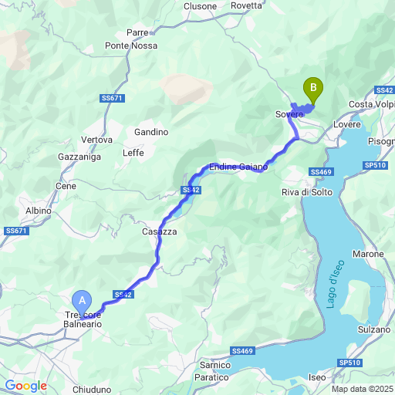395x395 pixels.
Task: Click the SS42 shield near Costa Volpino
Action: [384, 90]
